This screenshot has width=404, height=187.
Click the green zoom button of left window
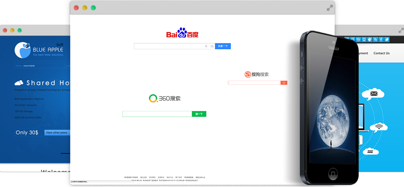pyautogui.click(x=20, y=30)
